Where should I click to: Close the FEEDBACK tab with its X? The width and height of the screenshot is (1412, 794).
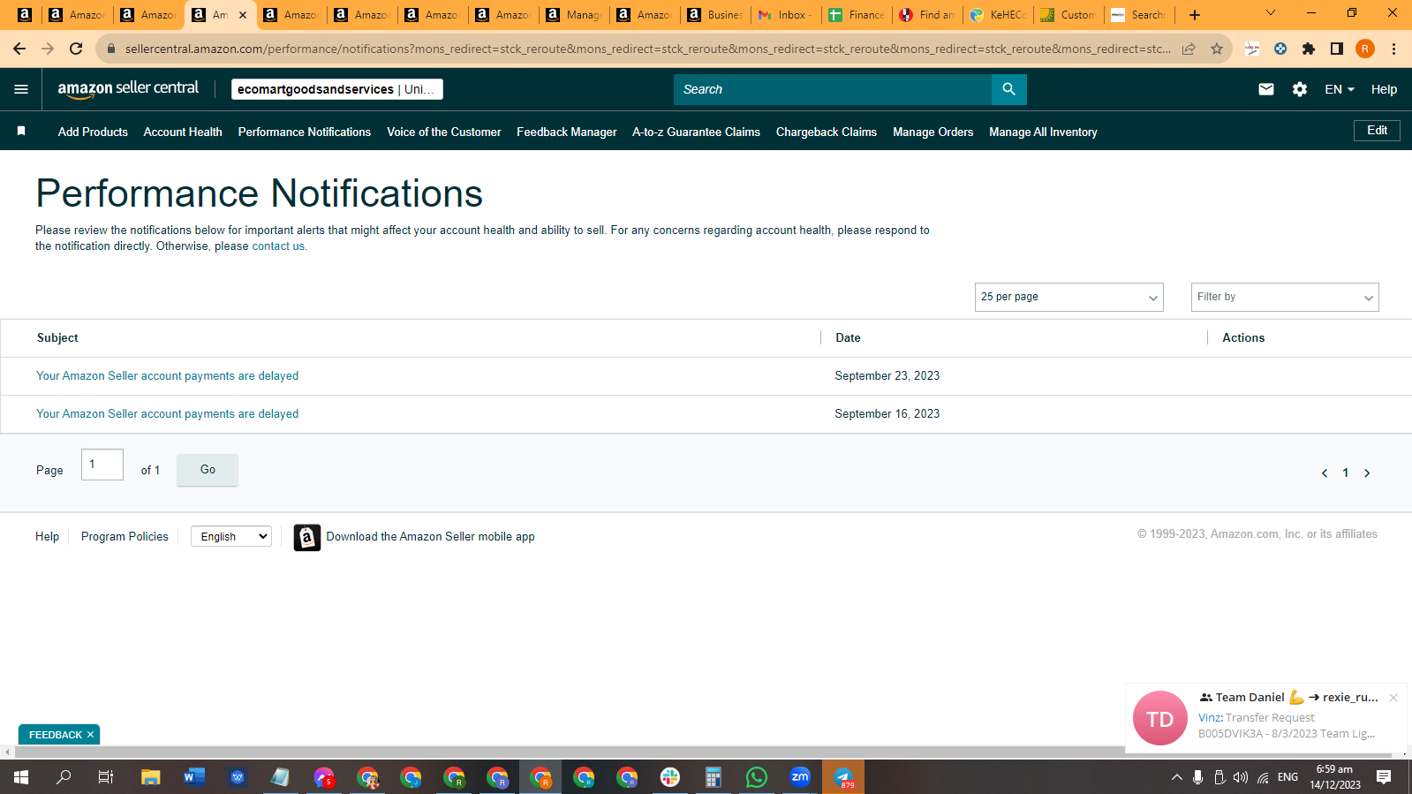coord(90,735)
